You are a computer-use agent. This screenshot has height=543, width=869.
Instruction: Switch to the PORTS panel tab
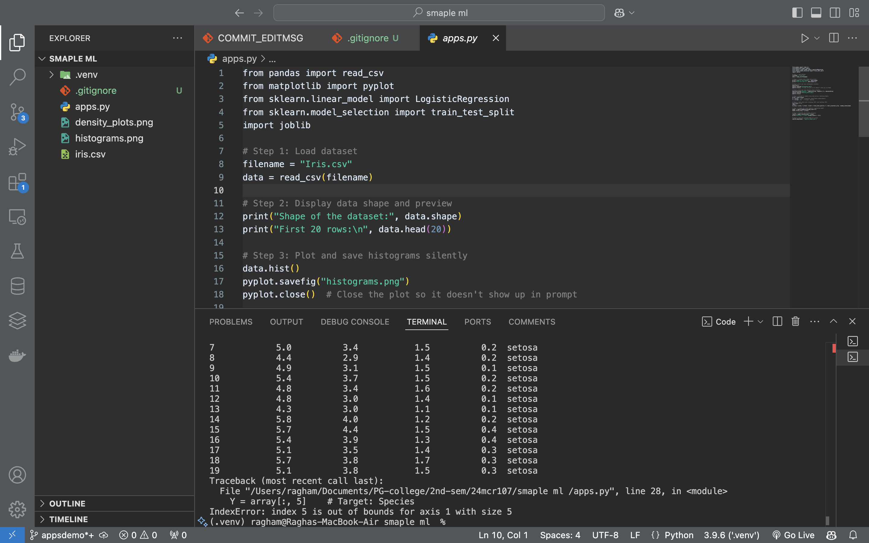(x=478, y=322)
